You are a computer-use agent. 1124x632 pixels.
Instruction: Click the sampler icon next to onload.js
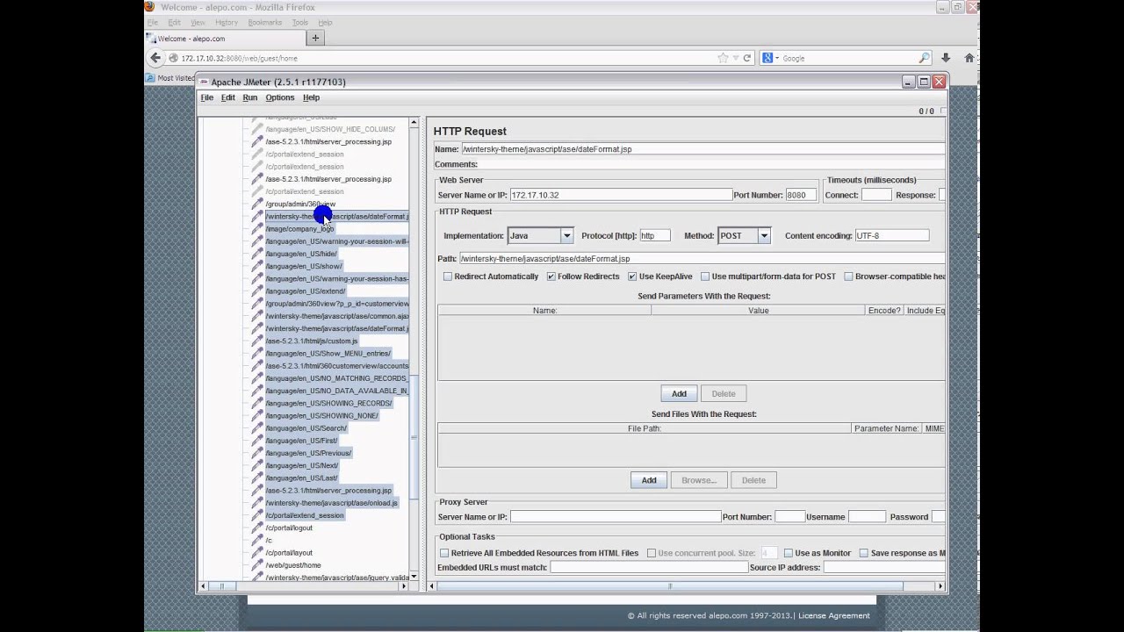coord(257,503)
